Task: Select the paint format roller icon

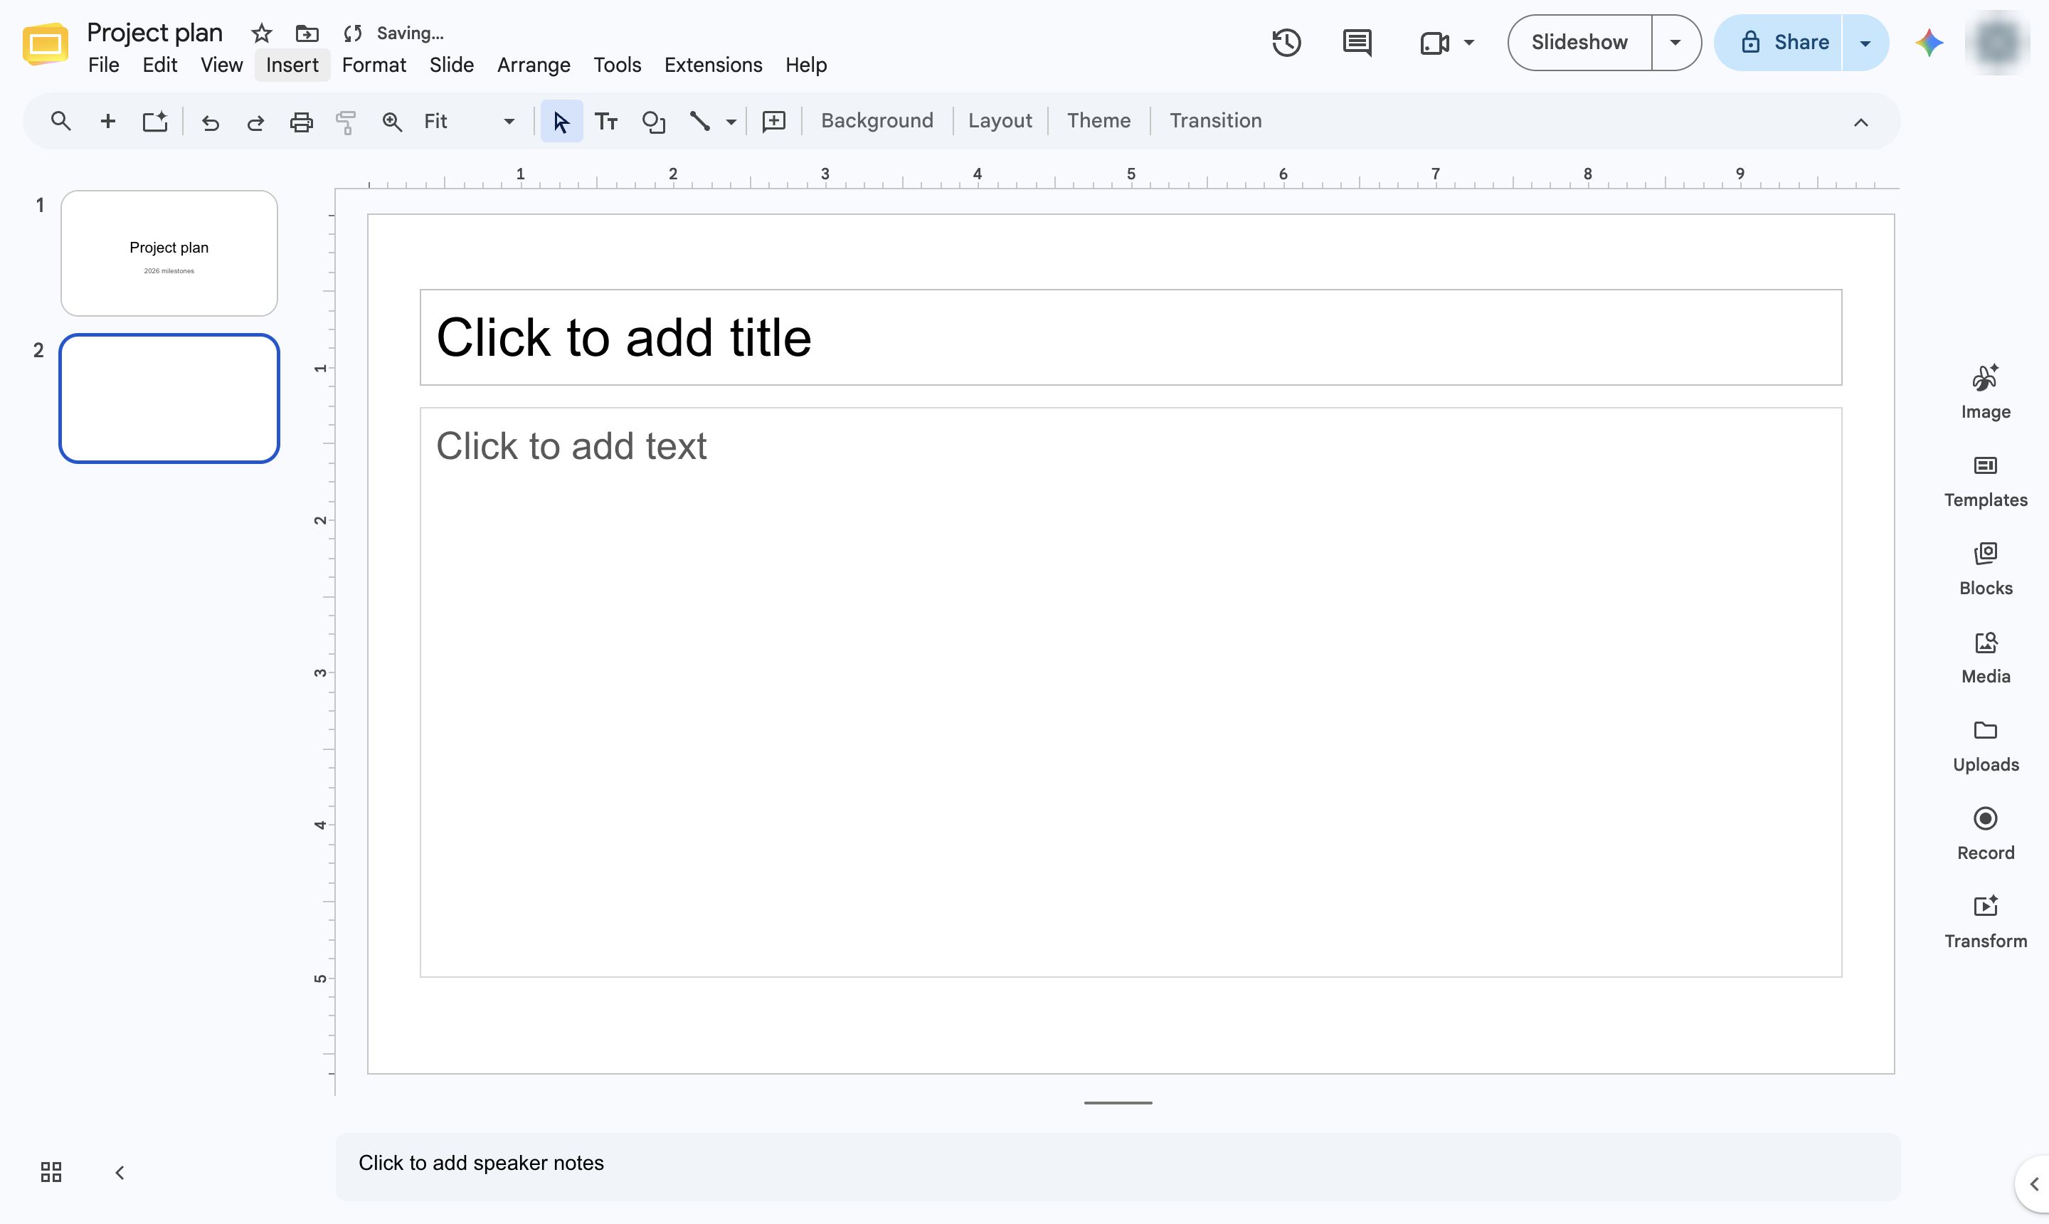Action: tap(346, 122)
